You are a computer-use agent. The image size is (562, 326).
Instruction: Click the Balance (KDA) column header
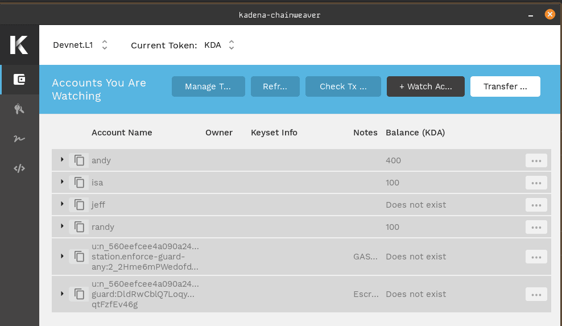click(x=415, y=133)
